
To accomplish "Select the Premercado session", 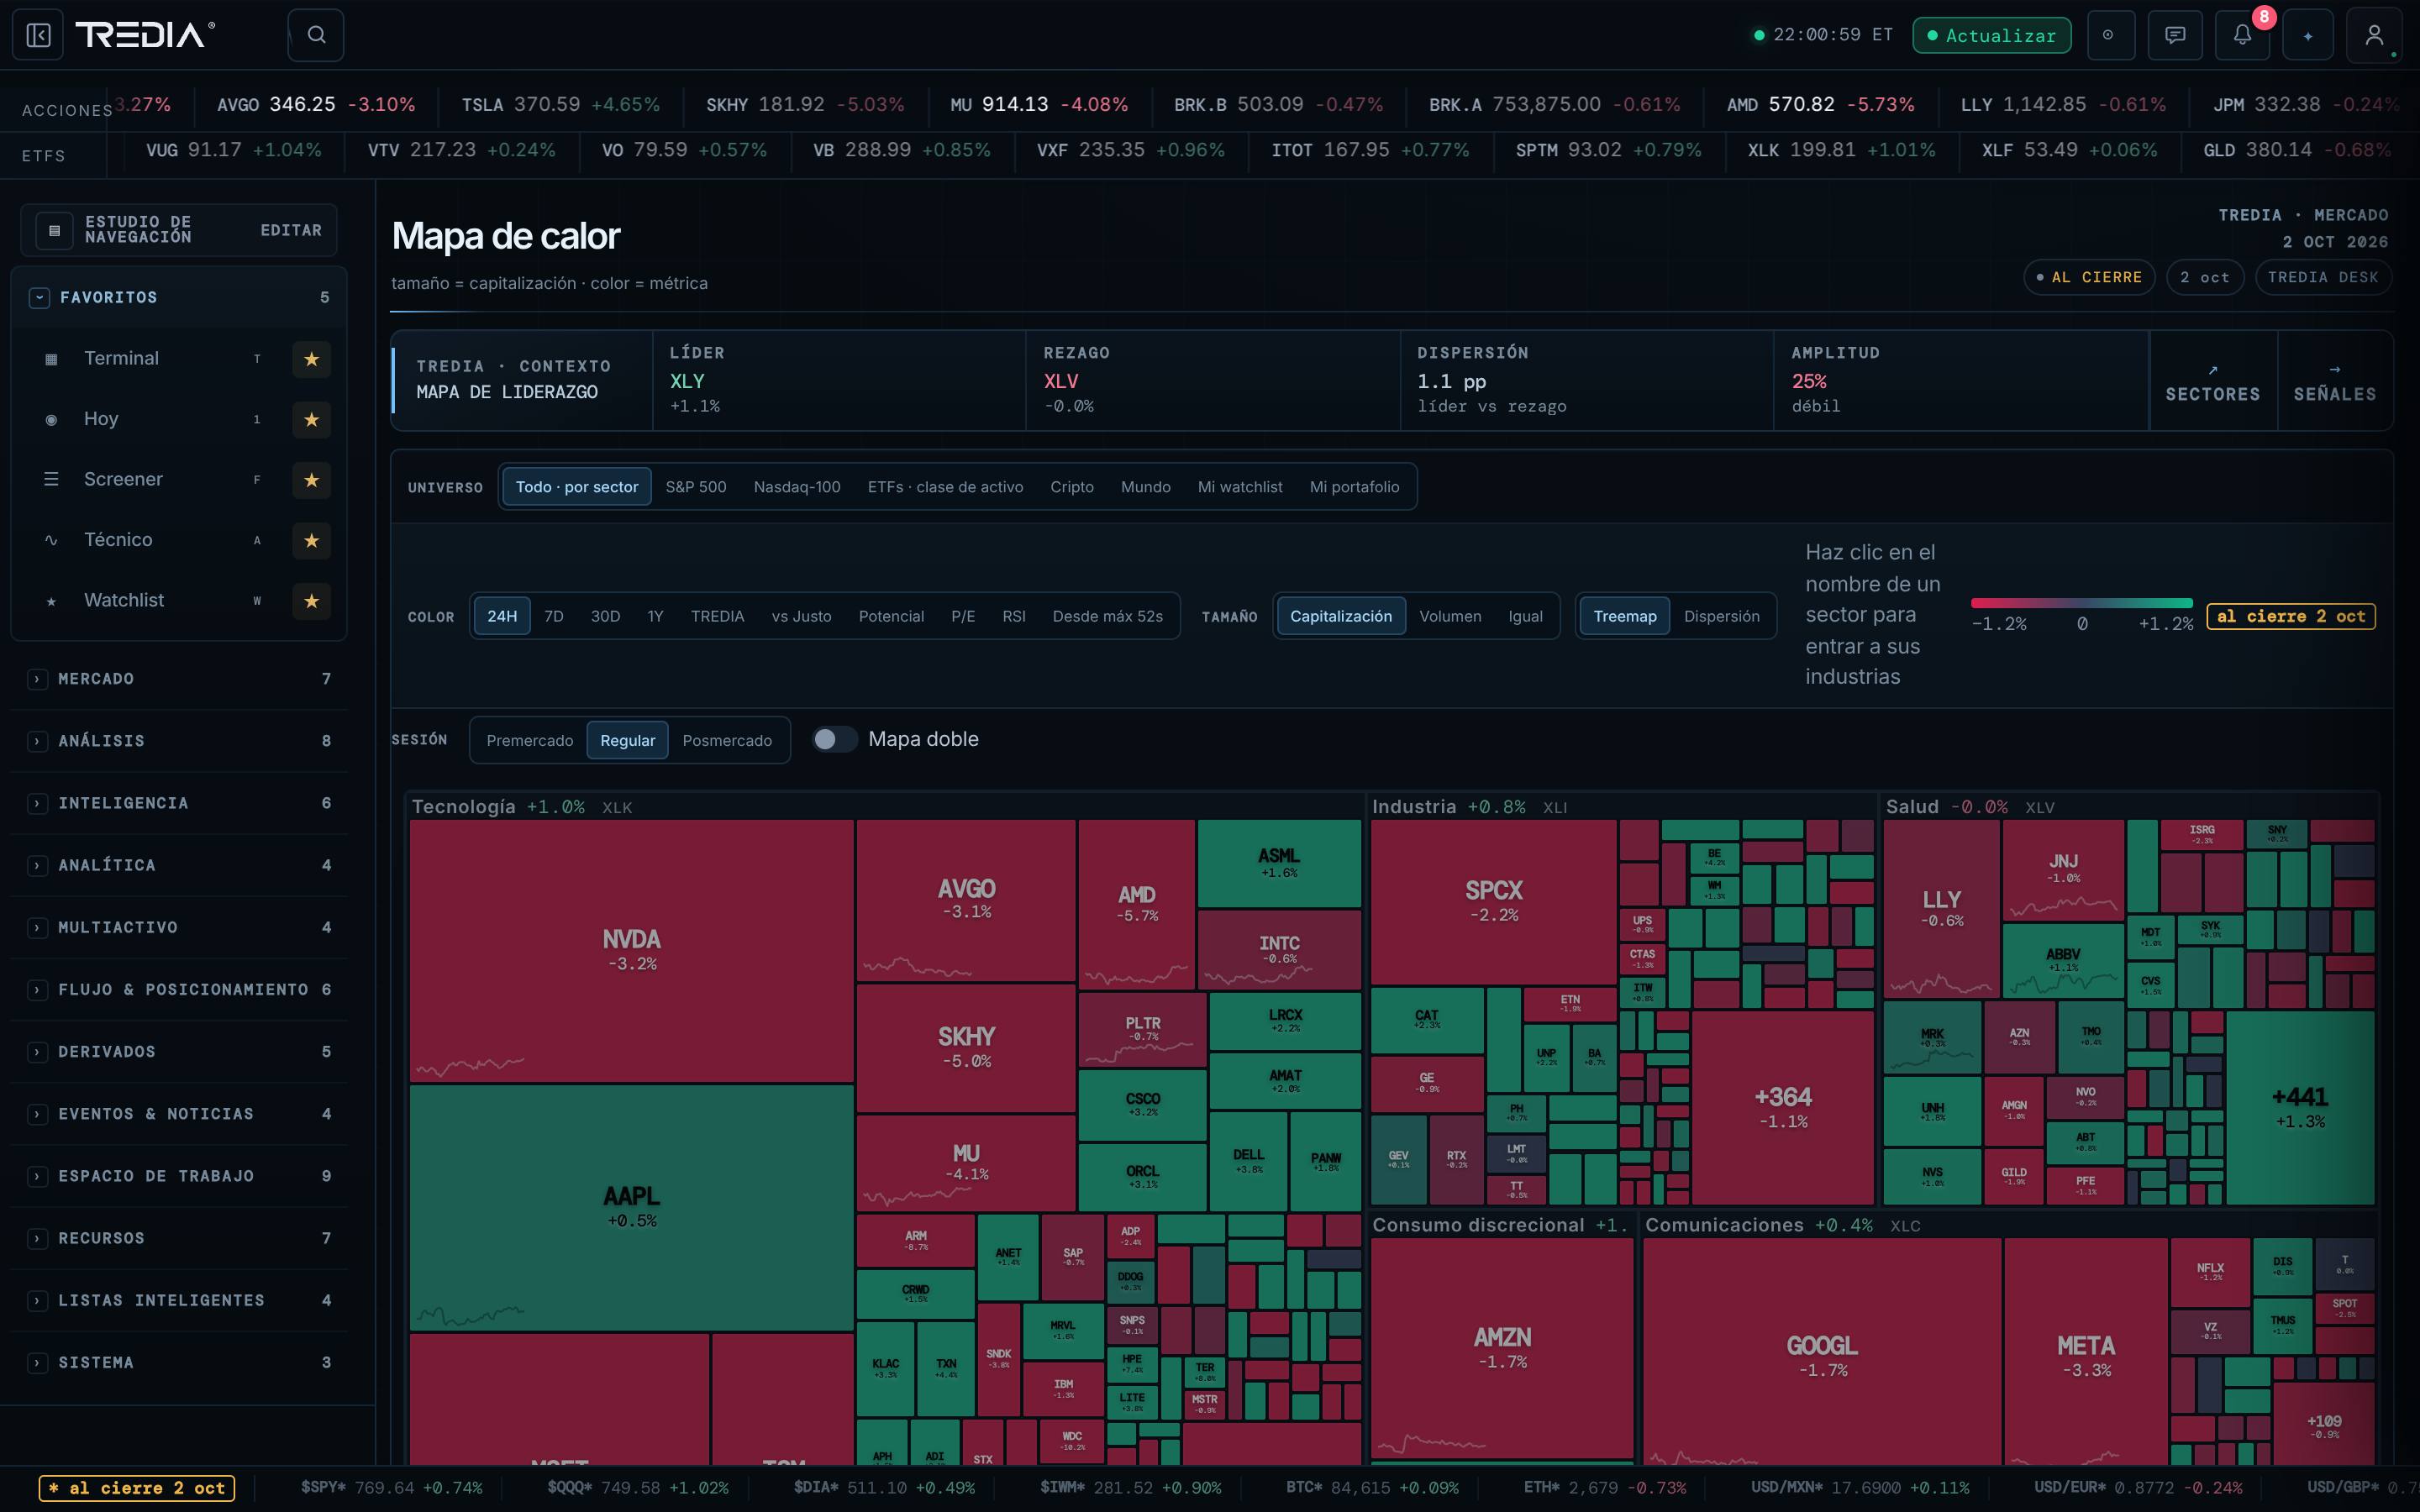I will tap(529, 740).
